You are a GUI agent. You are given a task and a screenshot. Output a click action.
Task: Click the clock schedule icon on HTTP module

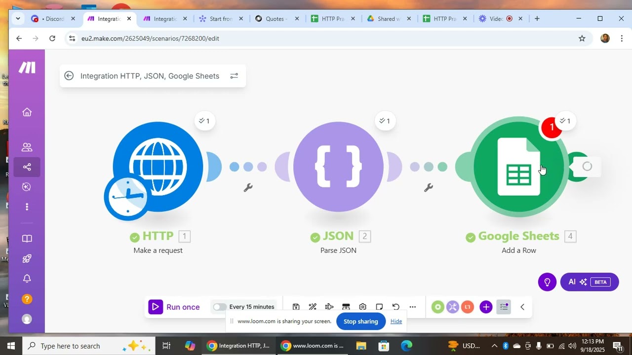128,196
